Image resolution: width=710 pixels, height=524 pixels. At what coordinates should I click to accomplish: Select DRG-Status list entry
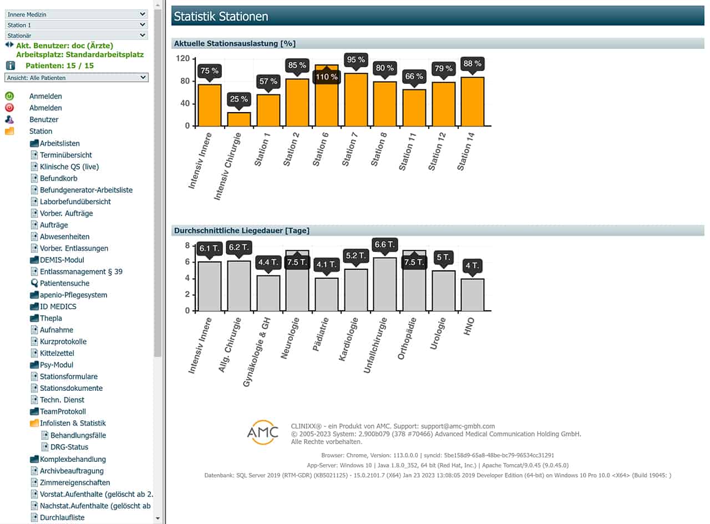click(69, 447)
